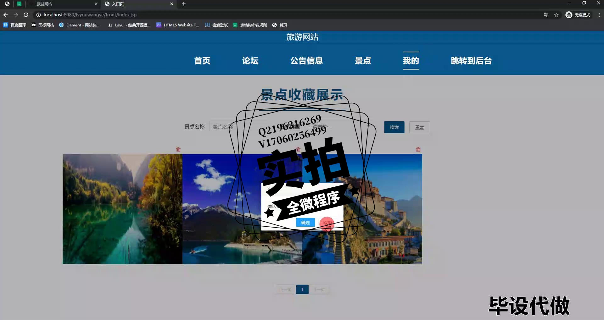This screenshot has width=604, height=320.
Task: Open the Chrome three-dot menu
Action: point(599,15)
